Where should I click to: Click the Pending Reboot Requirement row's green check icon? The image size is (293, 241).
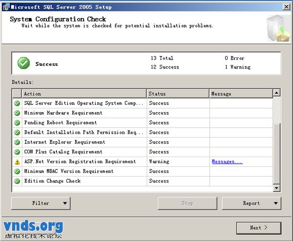[x=17, y=122]
